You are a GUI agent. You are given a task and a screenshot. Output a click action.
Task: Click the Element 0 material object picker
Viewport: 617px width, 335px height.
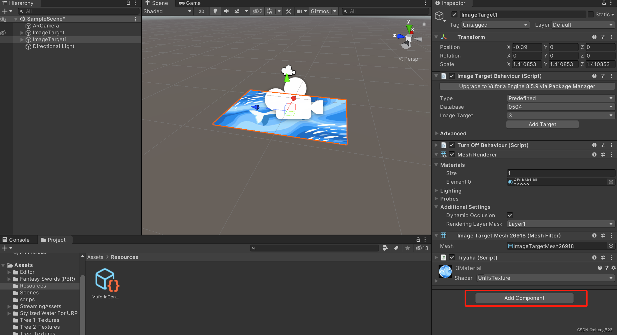(x=611, y=182)
